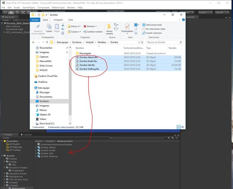Collapse the Assets folder tree
Image resolution: width=233 pixels, height=189 pixels.
tap(2, 156)
